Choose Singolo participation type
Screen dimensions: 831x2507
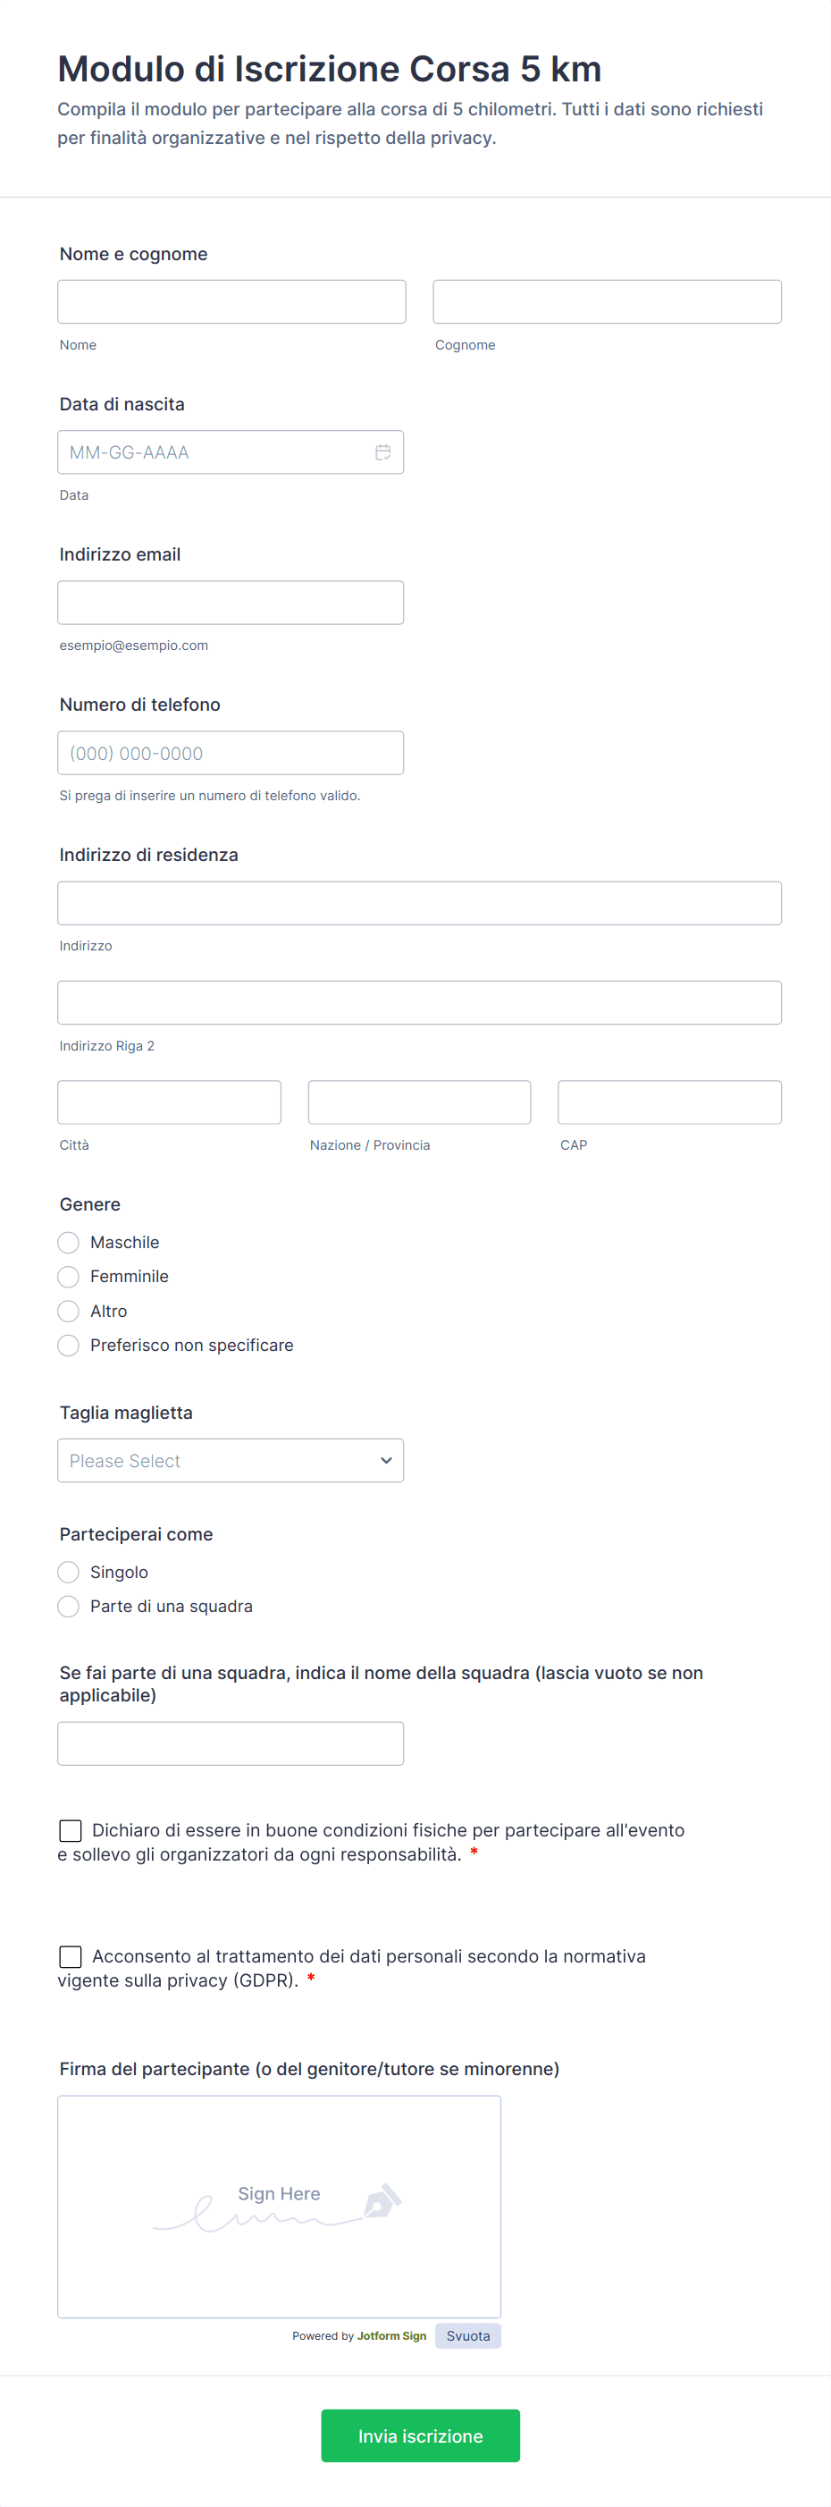68,1572
